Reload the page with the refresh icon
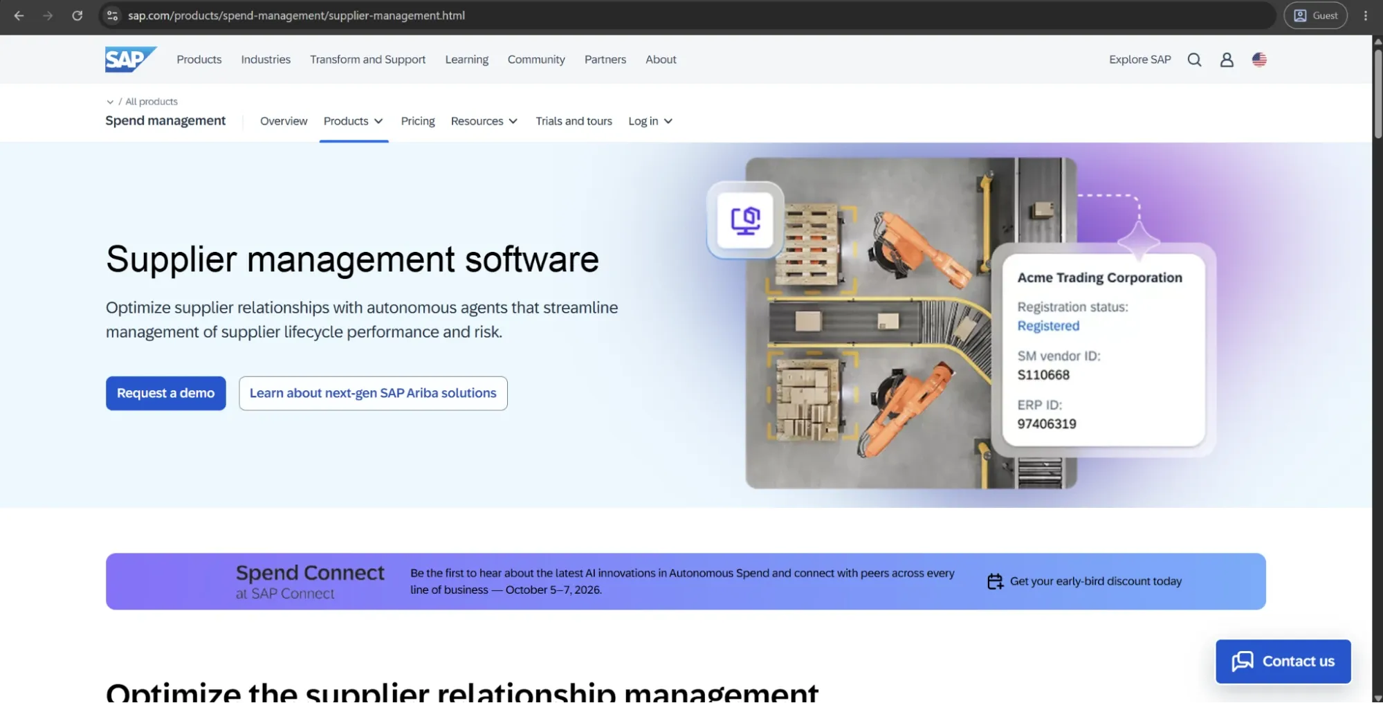The image size is (1383, 703). point(77,15)
